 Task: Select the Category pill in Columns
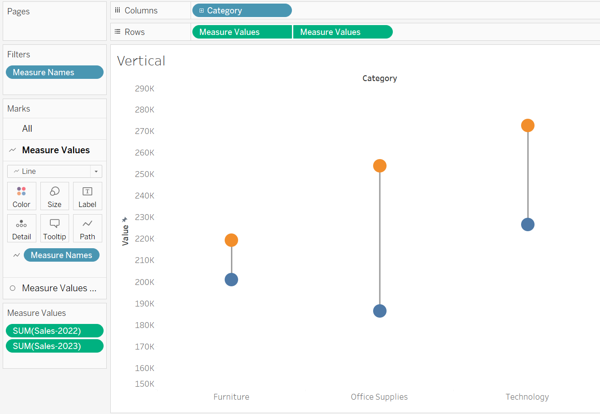point(242,10)
